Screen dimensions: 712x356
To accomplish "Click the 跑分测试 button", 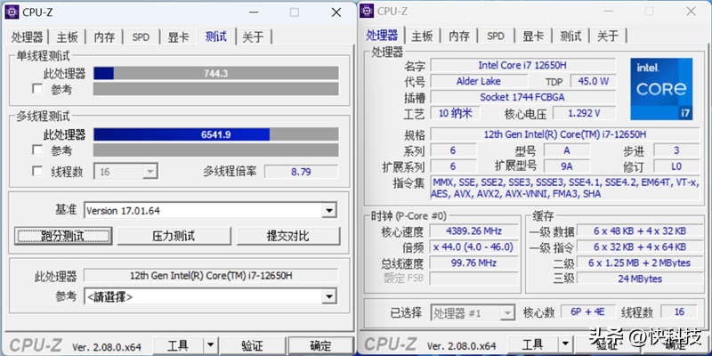I will 61,236.
